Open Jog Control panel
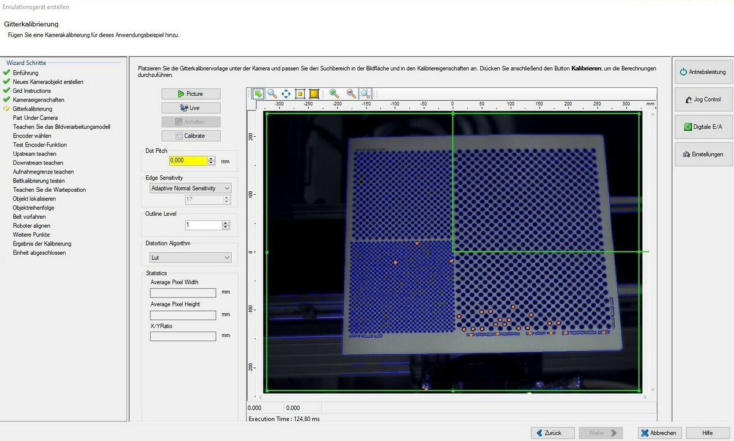The width and height of the screenshot is (734, 441). [x=702, y=100]
